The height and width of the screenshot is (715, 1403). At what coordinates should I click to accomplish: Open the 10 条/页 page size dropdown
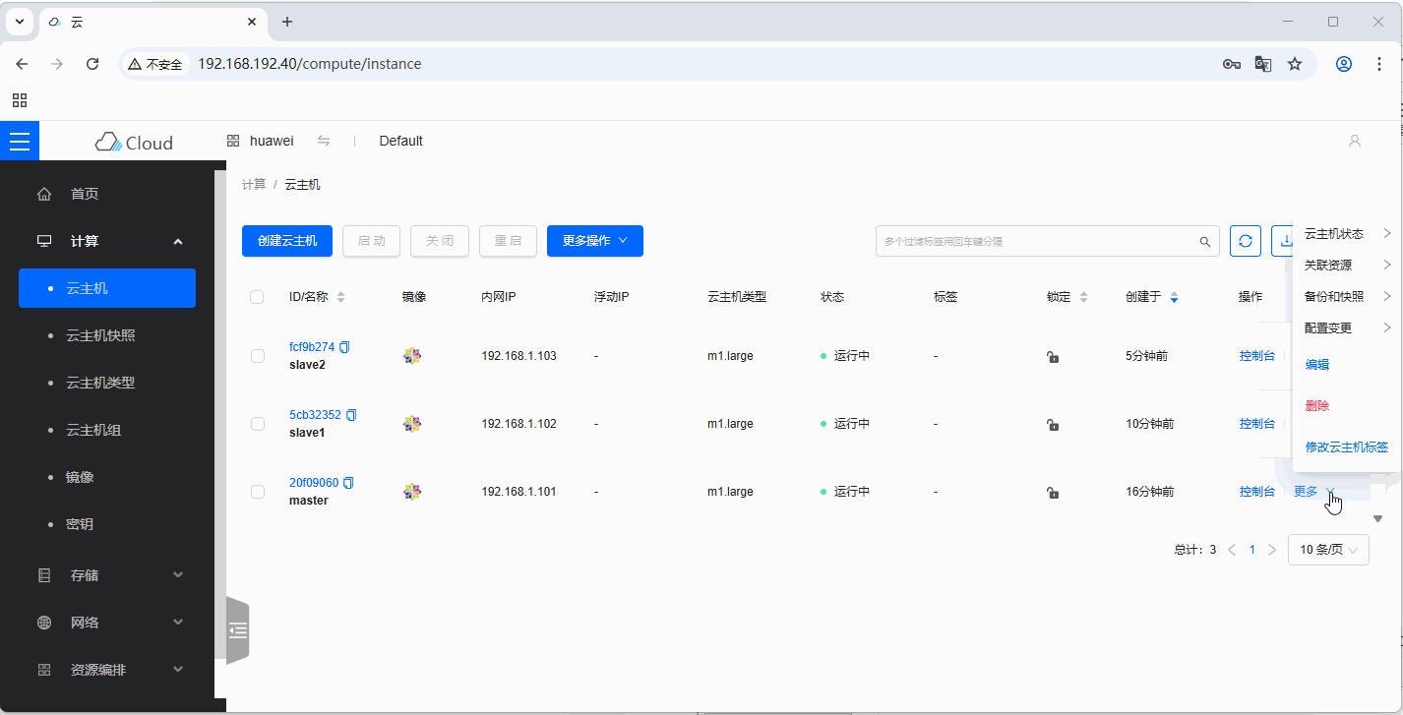1328,550
